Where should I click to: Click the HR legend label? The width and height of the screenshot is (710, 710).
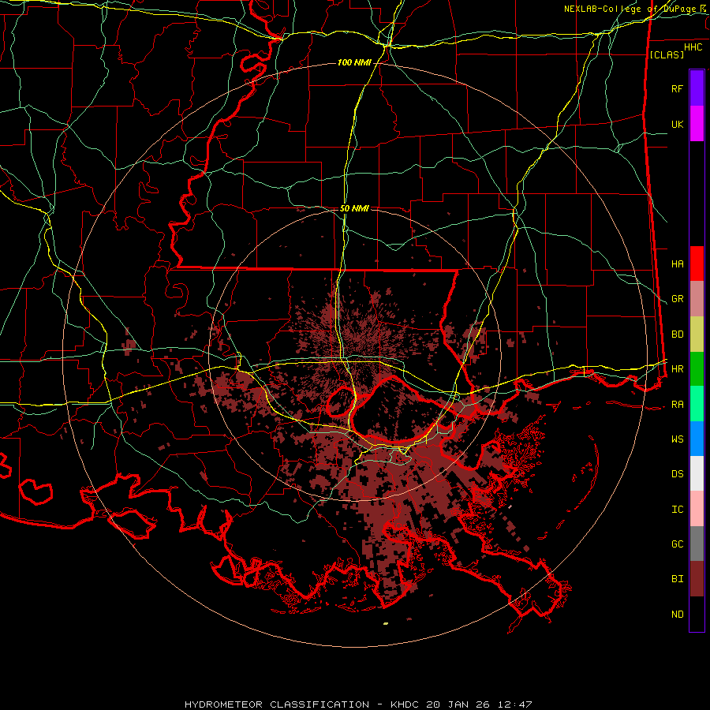pos(678,369)
